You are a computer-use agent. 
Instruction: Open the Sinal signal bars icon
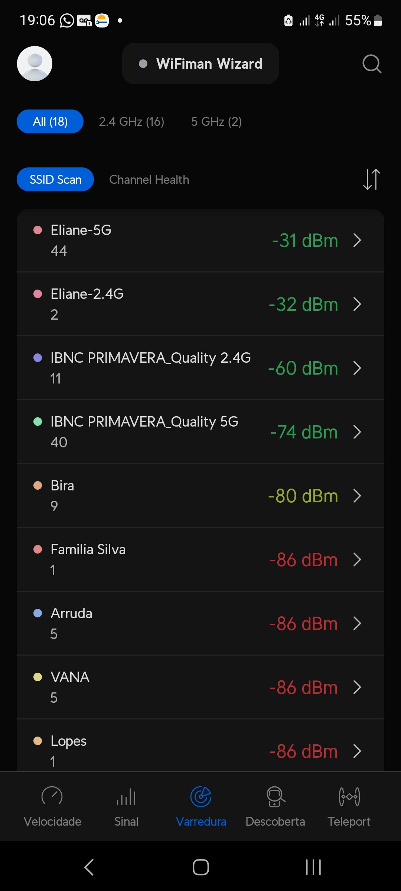[x=126, y=796]
